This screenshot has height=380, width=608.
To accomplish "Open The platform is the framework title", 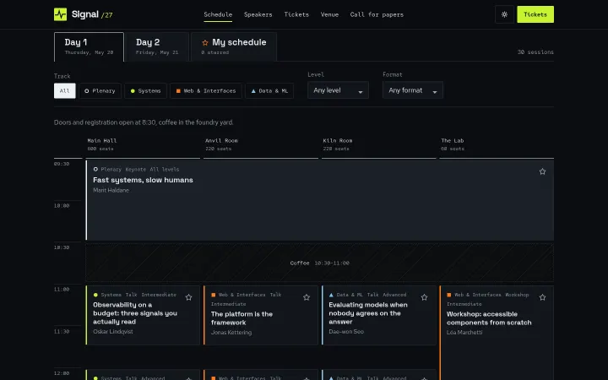I will [242, 318].
